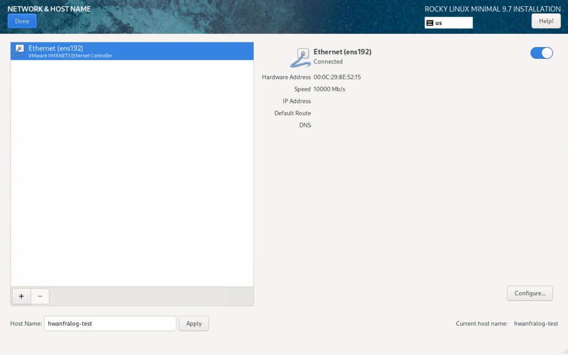Apply the entered host name
The height and width of the screenshot is (355, 568).
(x=194, y=323)
